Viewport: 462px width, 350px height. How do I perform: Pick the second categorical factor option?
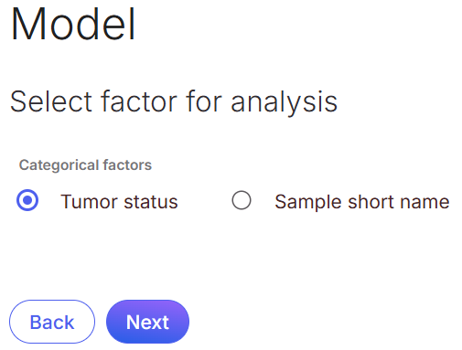(242, 200)
